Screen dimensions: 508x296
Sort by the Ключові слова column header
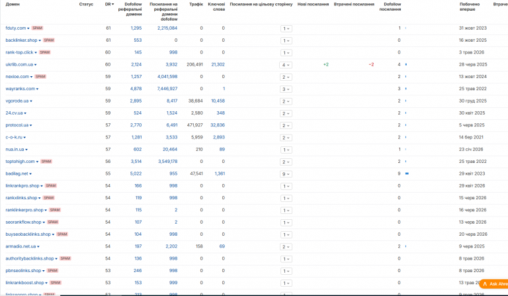pos(216,7)
